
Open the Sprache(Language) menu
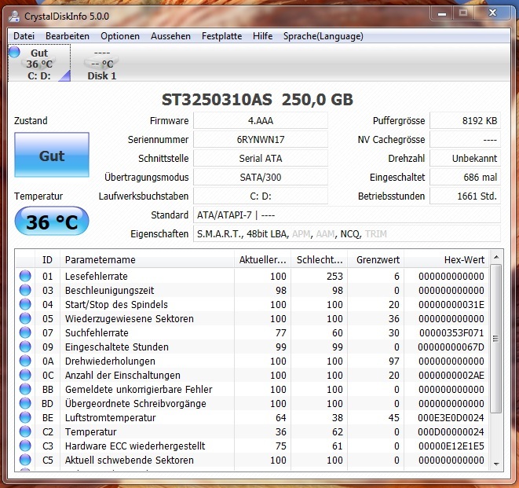click(x=323, y=36)
